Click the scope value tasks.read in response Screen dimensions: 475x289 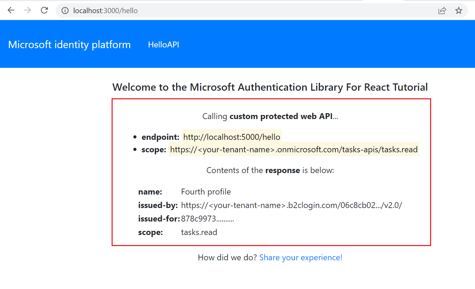199,232
